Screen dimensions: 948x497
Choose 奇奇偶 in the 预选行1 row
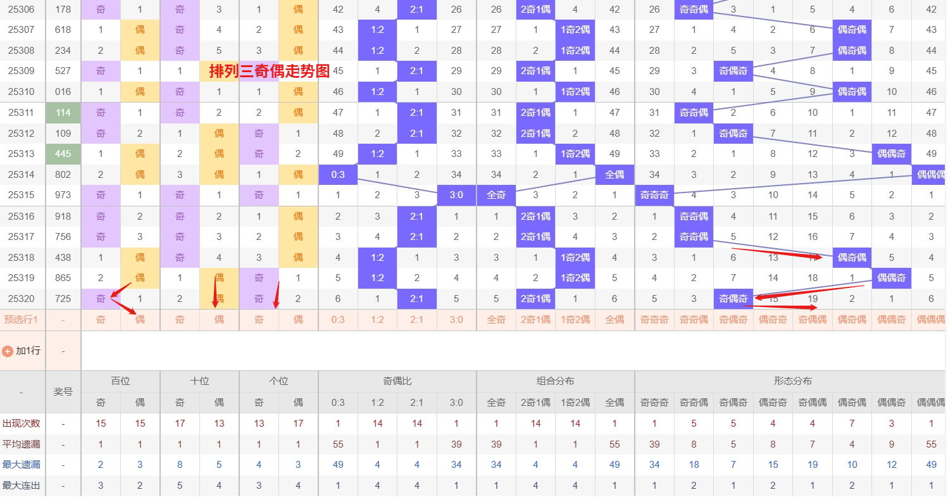click(x=694, y=320)
